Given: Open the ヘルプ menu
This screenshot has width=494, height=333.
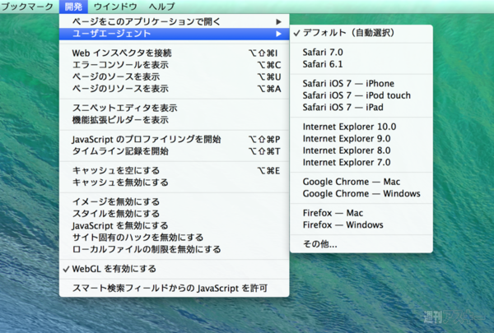Looking at the screenshot, I should [161, 7].
